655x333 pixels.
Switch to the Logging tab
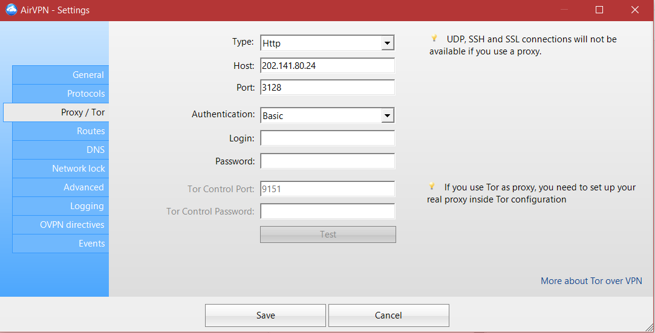pyautogui.click(x=60, y=206)
